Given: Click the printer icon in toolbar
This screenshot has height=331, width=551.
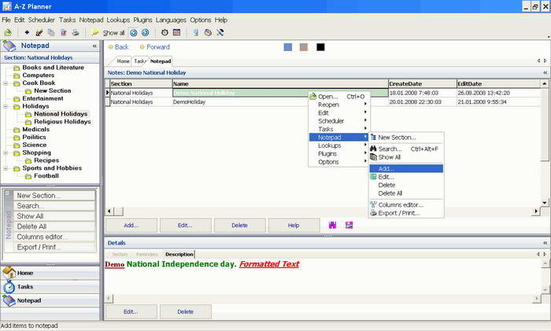Looking at the screenshot, I should coord(76,33).
